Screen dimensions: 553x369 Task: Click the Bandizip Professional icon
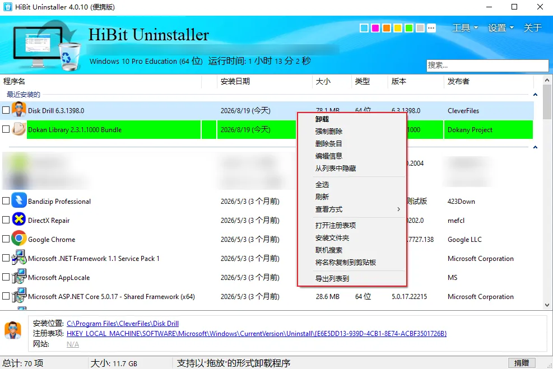[x=18, y=200]
